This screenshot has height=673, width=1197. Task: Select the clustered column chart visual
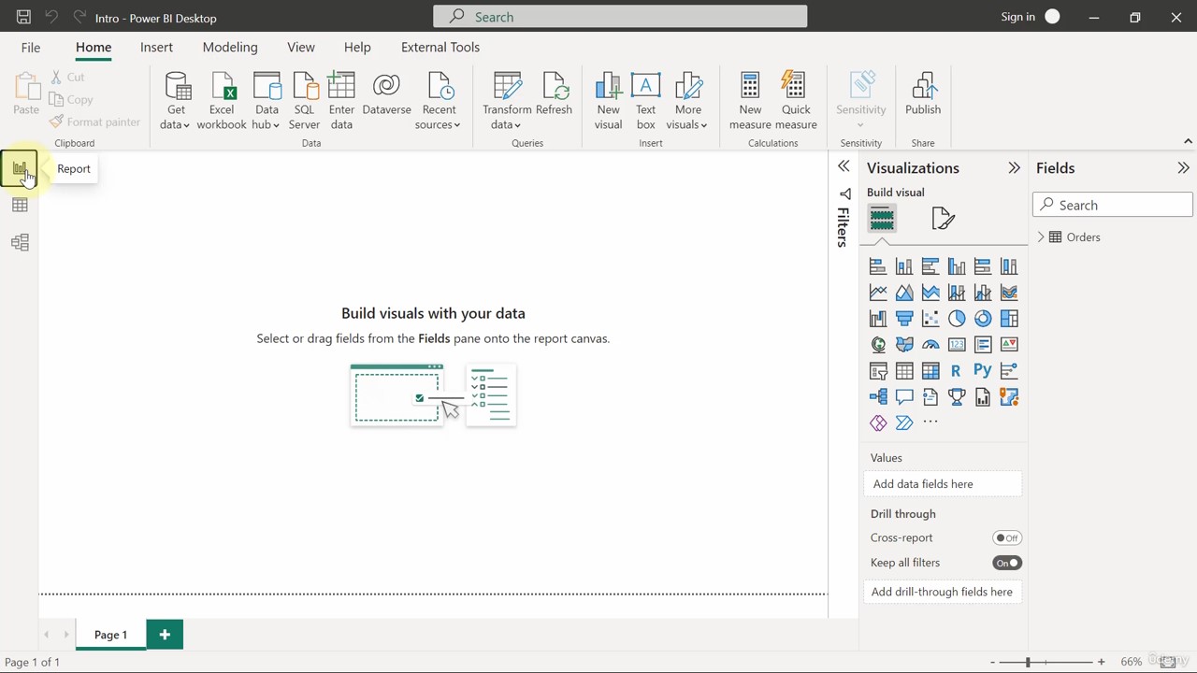coord(957,266)
